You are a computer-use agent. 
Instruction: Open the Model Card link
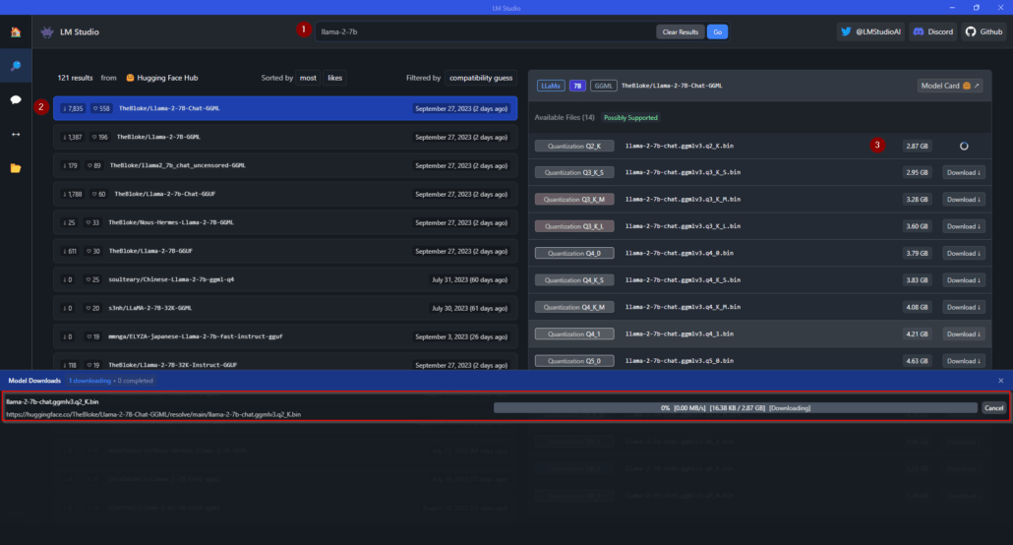(949, 86)
